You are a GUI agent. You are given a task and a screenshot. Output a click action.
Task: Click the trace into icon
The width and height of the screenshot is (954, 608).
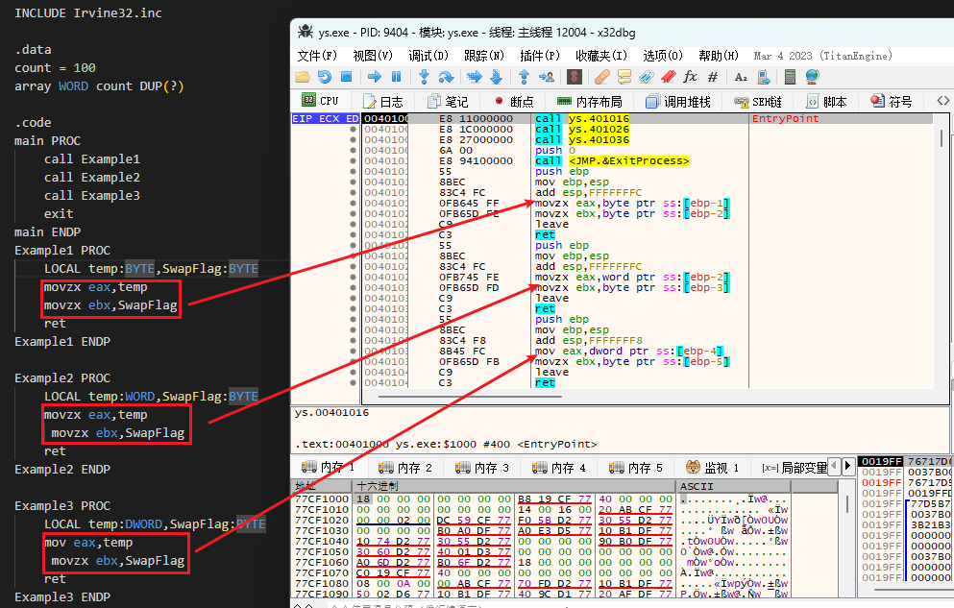(474, 77)
